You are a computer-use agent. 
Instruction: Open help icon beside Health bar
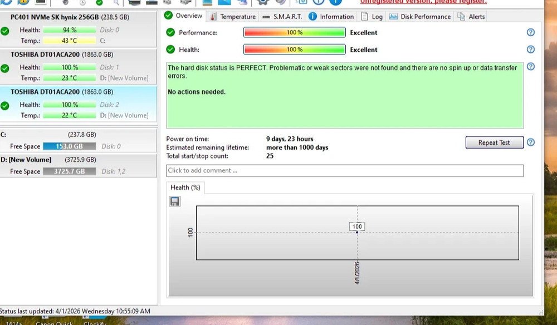(x=530, y=50)
